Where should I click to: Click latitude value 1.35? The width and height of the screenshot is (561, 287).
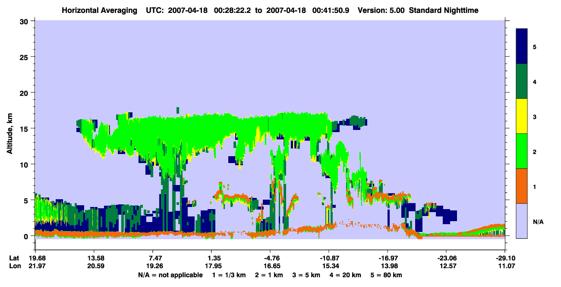coord(213,258)
